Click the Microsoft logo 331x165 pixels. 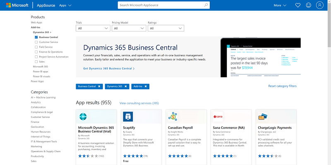click(17, 5)
